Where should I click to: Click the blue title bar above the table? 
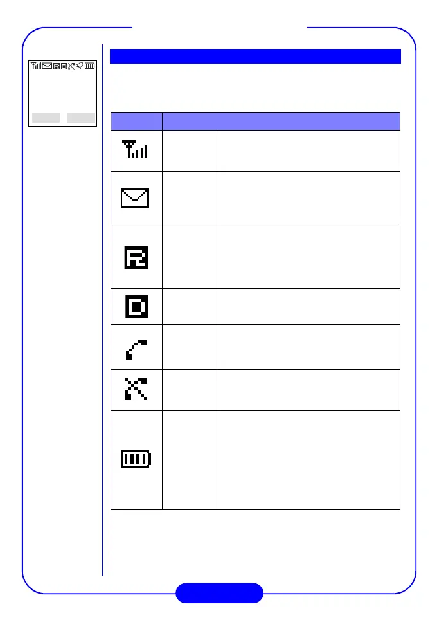[x=255, y=56]
